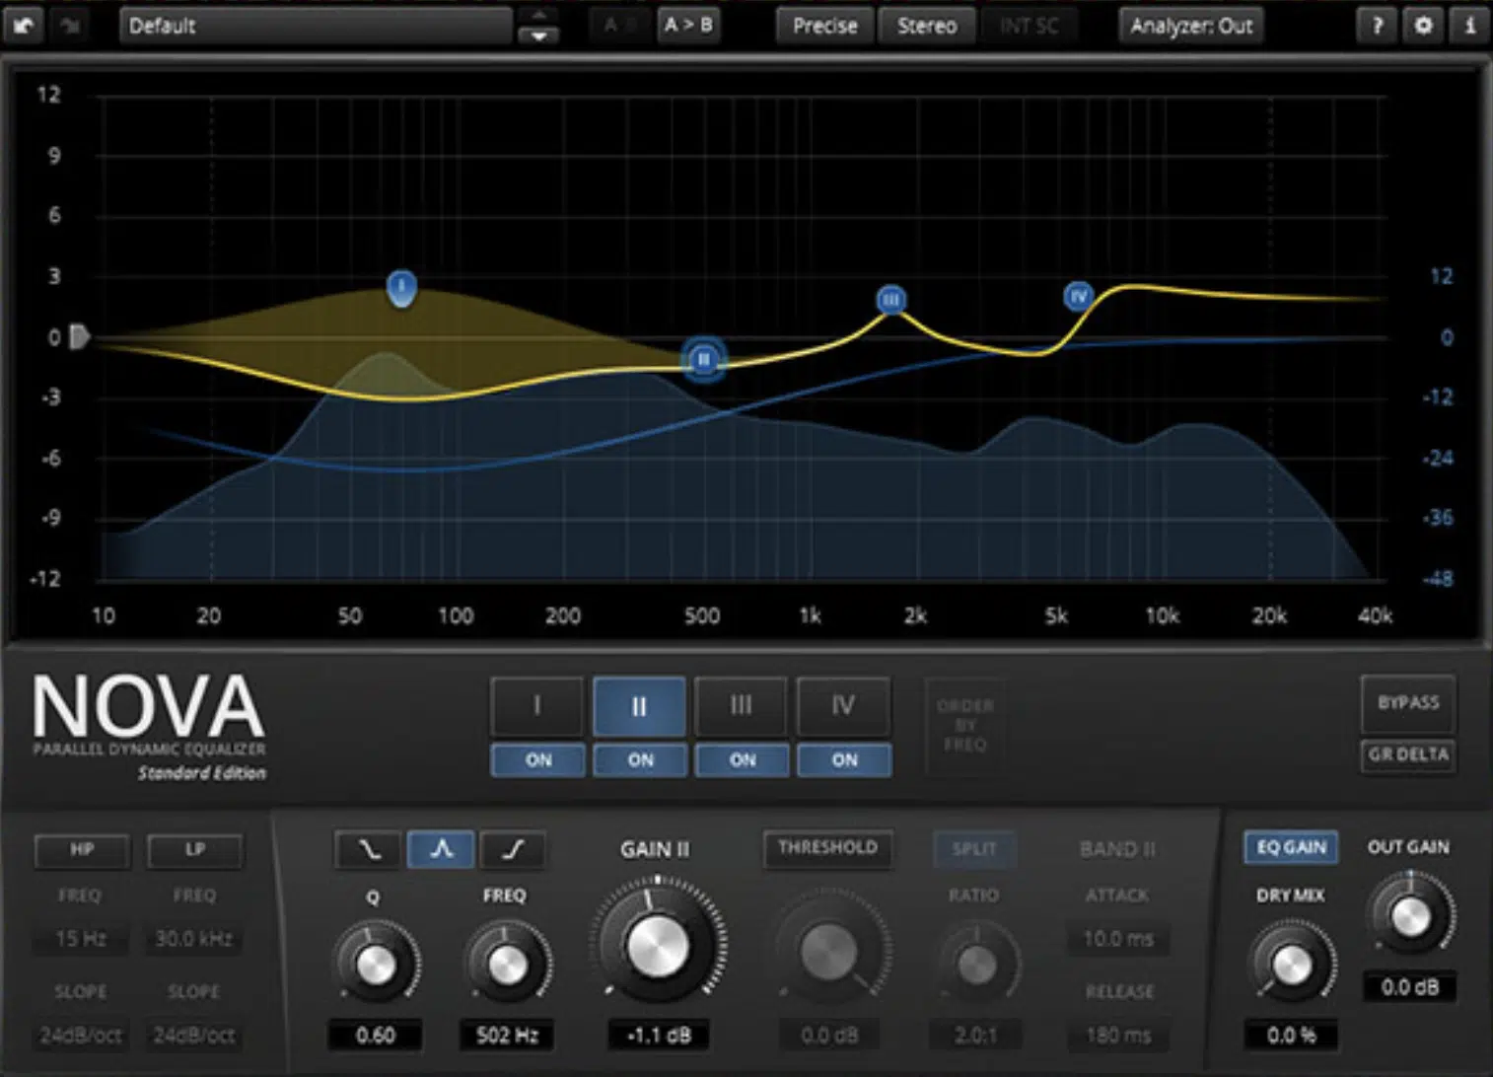Screen dimensions: 1493x1077
Task: Click the LP frequency 30.0 kHz field
Action: [x=193, y=939]
